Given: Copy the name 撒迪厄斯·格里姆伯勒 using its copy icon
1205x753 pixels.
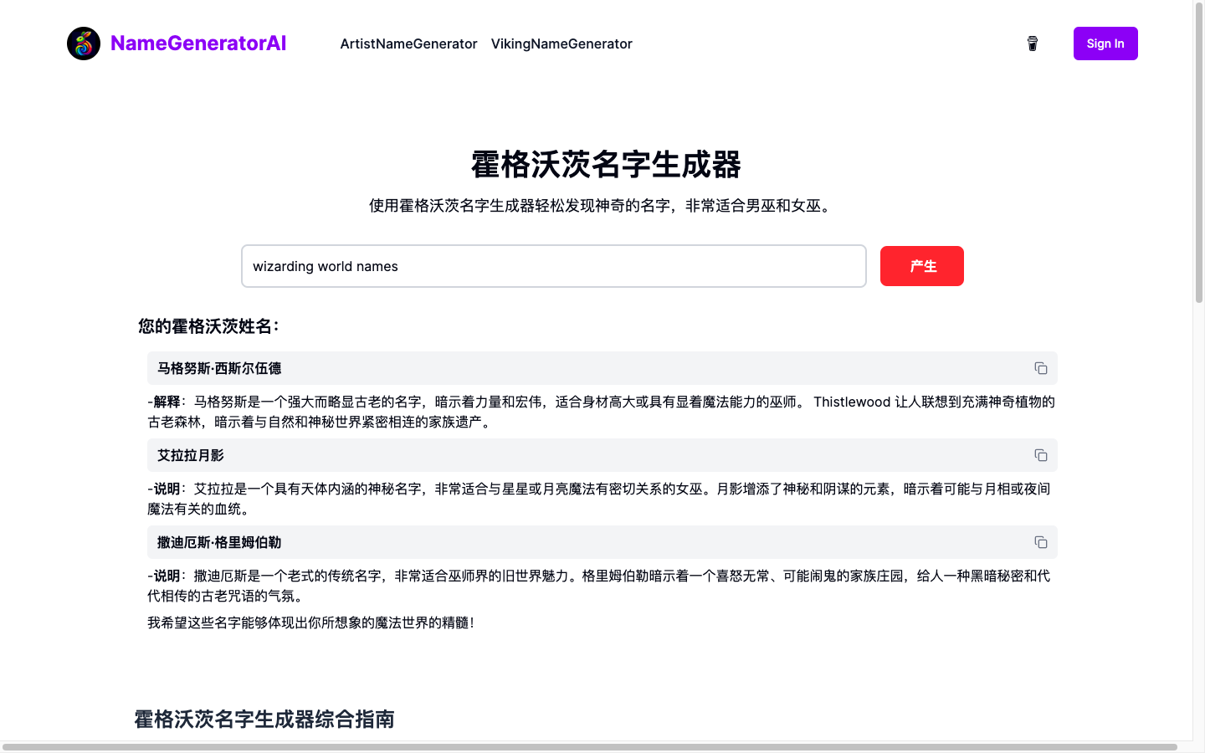Looking at the screenshot, I should click(1041, 542).
